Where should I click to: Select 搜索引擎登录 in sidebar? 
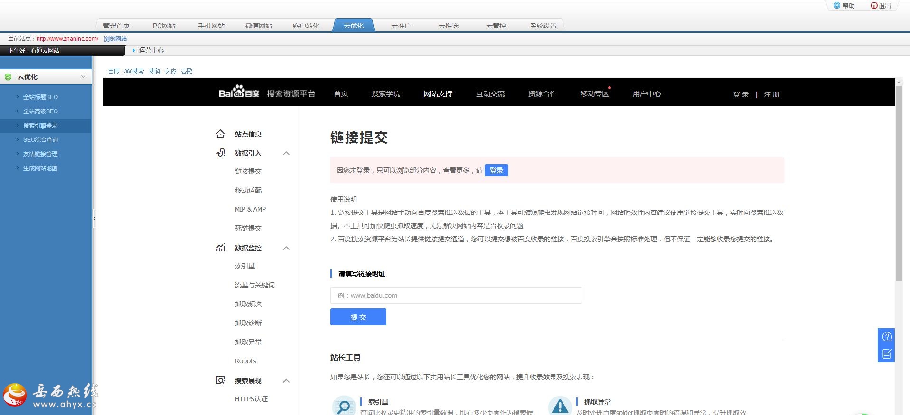point(40,125)
